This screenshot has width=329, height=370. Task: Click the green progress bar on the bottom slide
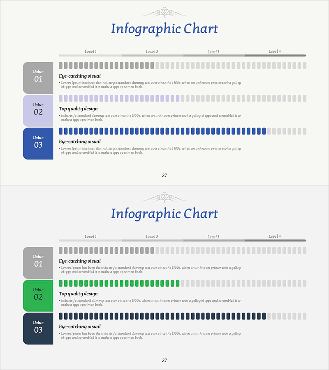click(x=119, y=283)
